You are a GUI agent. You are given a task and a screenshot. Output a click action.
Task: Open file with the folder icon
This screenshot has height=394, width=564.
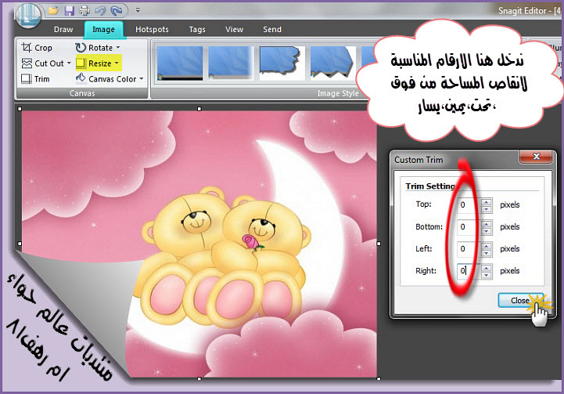[53, 10]
